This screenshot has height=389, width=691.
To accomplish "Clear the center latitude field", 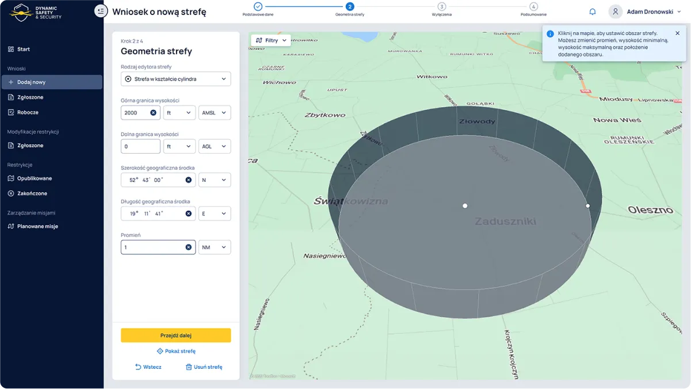I will tap(188, 180).
